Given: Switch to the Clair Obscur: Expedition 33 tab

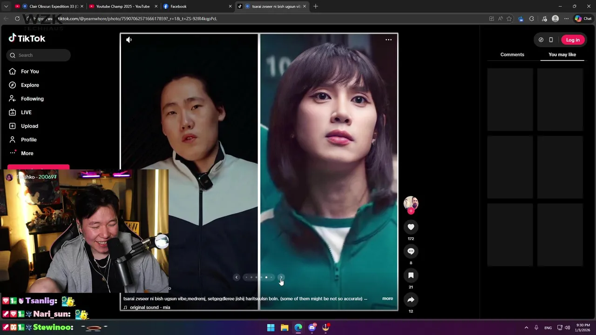Looking at the screenshot, I should point(50,7).
